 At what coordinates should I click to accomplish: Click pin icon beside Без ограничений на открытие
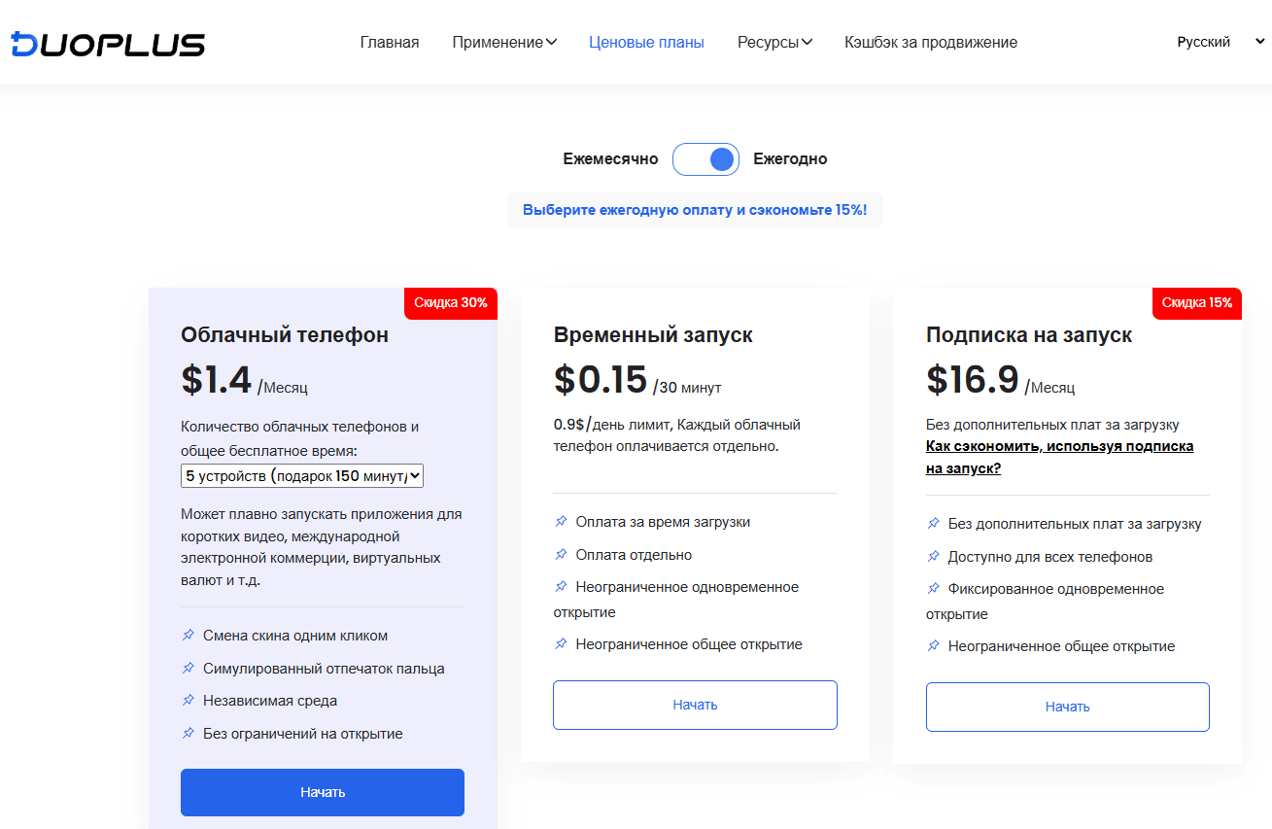(189, 734)
